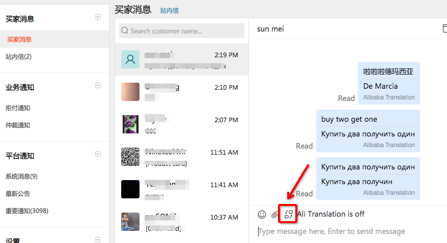Collapse the 设置 sidebar section
The height and width of the screenshot is (243, 447).
coord(98,239)
